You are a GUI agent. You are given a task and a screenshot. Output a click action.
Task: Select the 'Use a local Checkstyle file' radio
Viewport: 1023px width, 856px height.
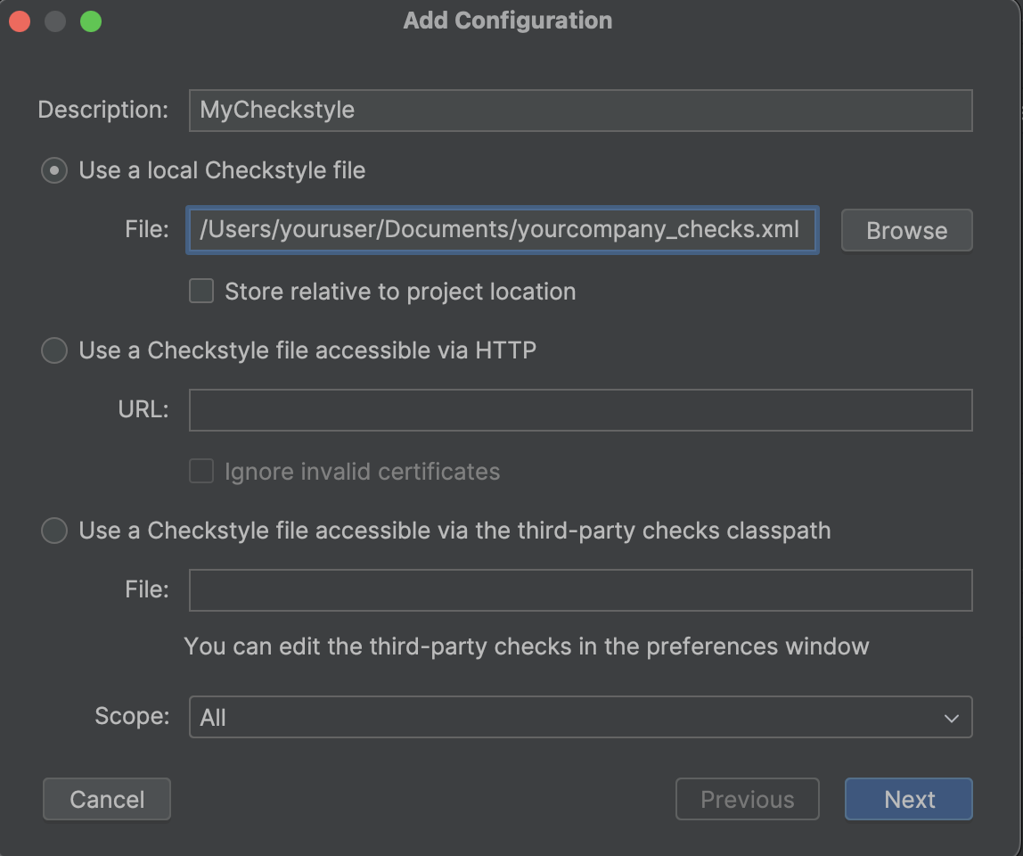click(54, 170)
